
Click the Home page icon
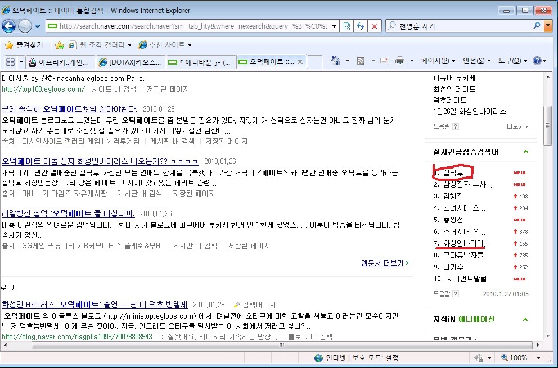click(x=336, y=61)
